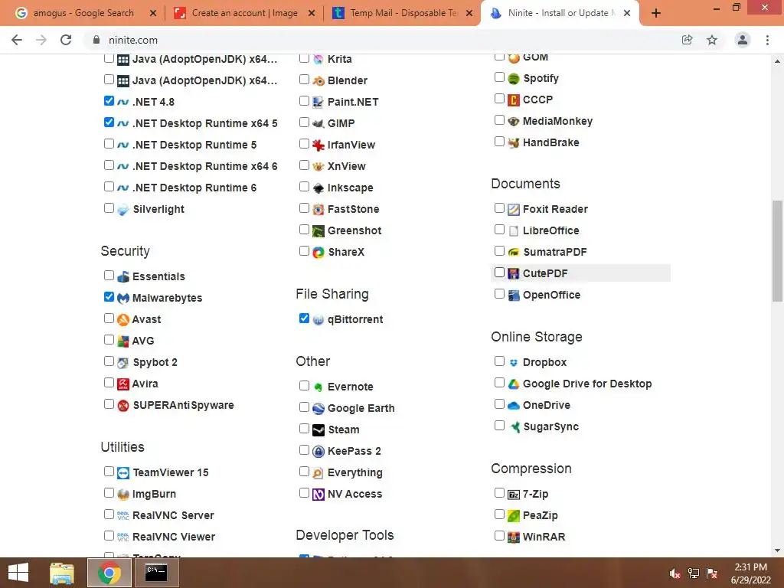The image size is (784, 588).
Task: Click the ShareX icon
Action: click(318, 253)
